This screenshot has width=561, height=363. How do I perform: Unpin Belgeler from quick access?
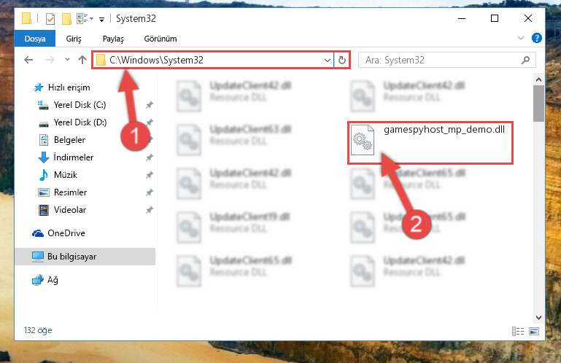[150, 139]
